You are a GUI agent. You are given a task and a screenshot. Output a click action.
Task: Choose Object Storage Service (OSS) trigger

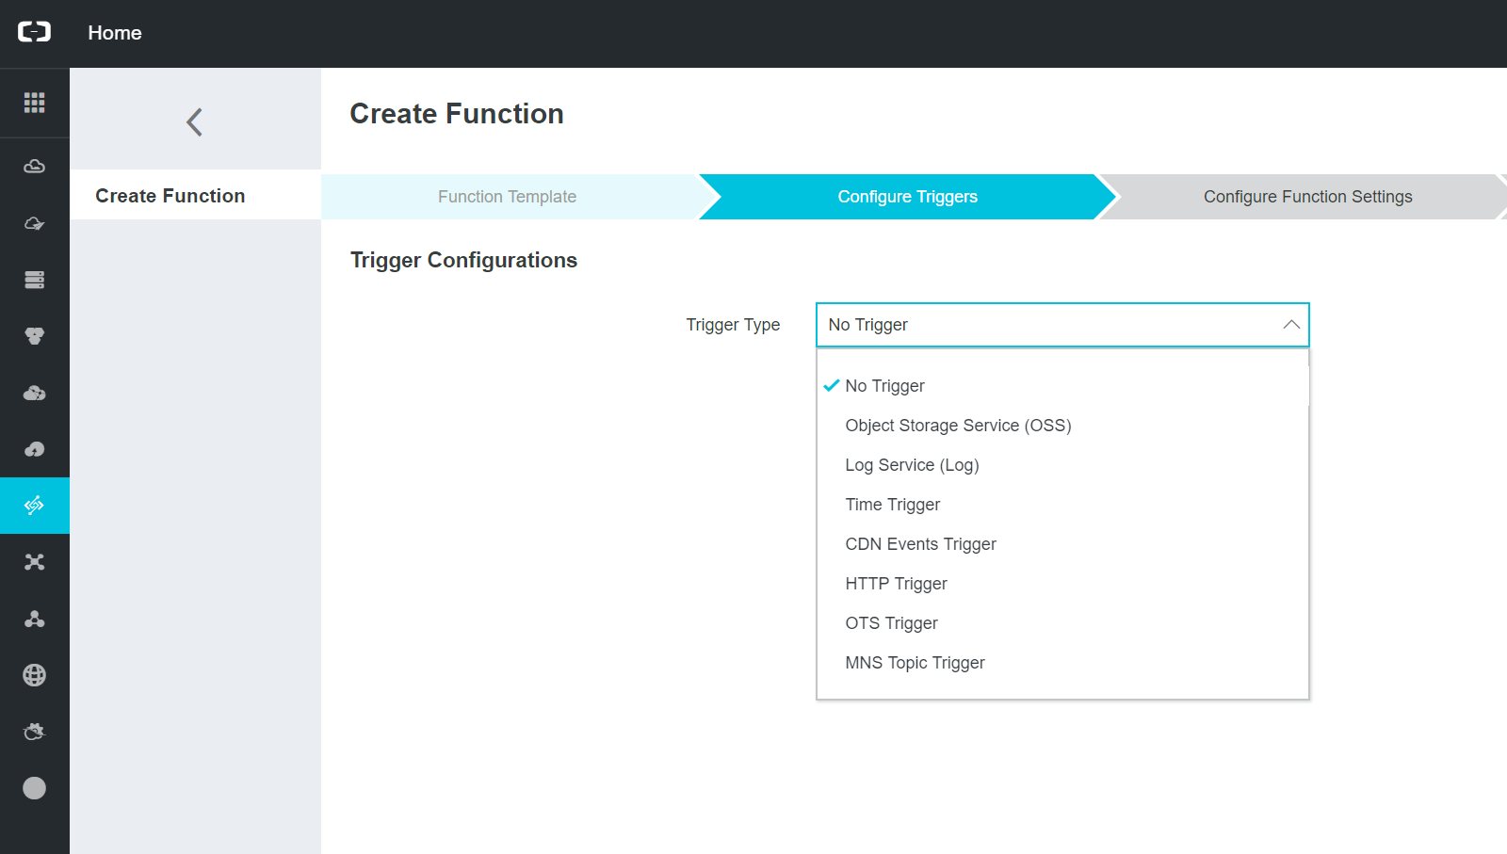point(1062,426)
